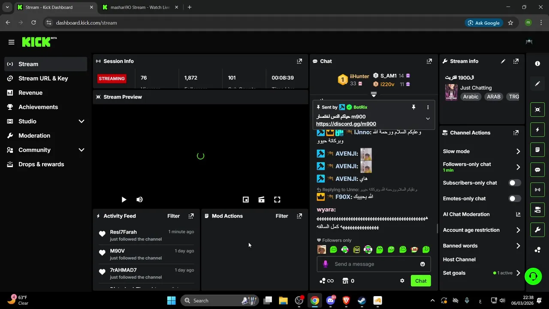Image resolution: width=549 pixels, height=309 pixels.
Task: Click the shop icon beside 0 in chat
Action: point(345,281)
